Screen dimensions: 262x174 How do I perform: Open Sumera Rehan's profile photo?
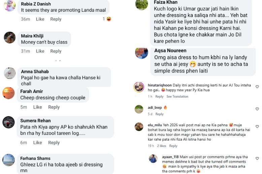[8, 122]
